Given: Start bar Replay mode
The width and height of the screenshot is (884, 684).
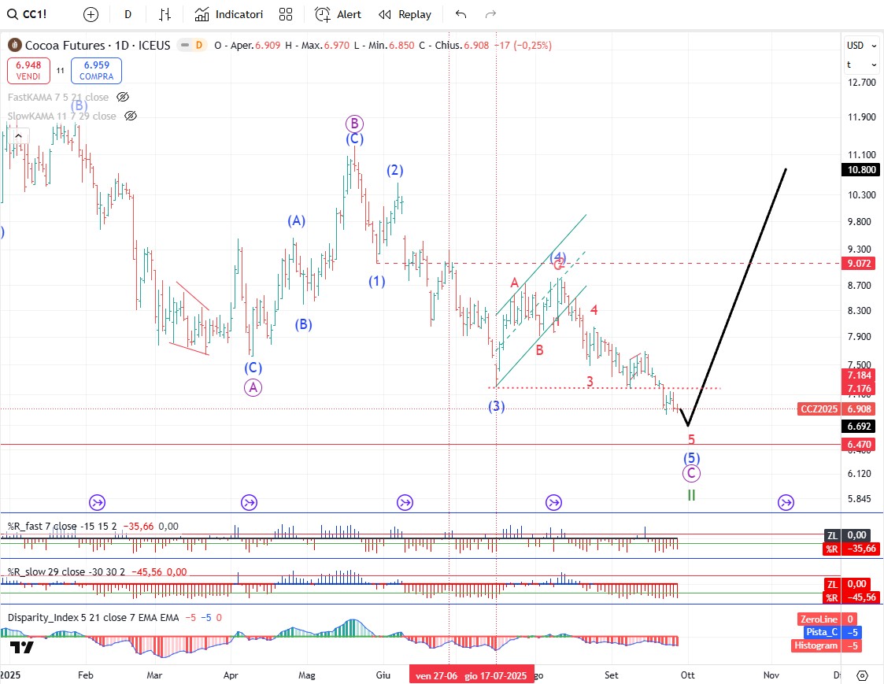Looking at the screenshot, I should coord(405,15).
